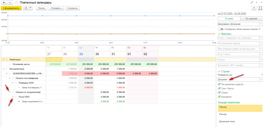
Task: Uncheck Контрагент checkbox
Action: pyautogui.click(x=219, y=97)
